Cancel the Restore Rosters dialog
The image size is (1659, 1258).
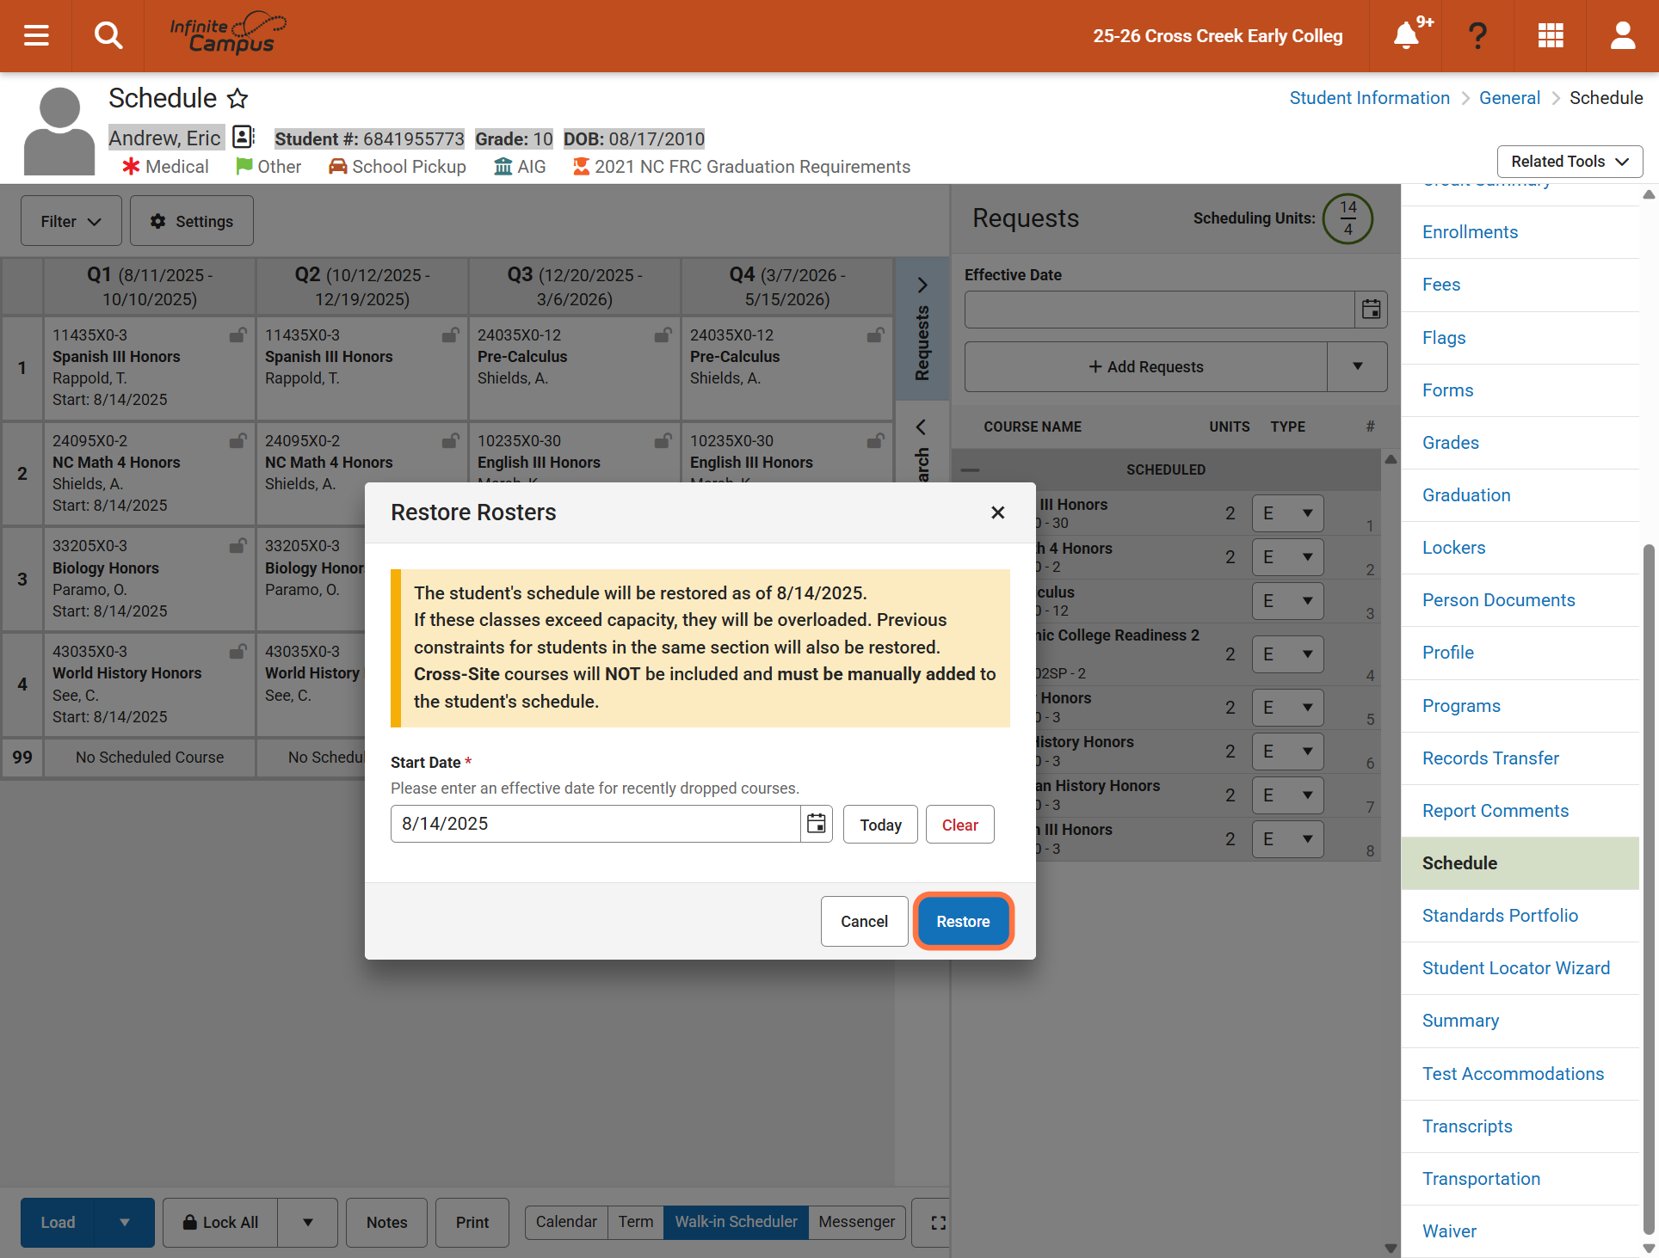click(864, 922)
